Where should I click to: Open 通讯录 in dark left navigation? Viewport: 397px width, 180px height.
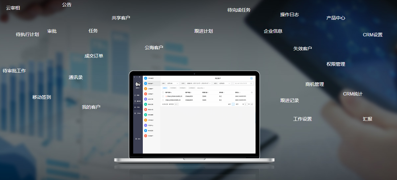(138, 101)
